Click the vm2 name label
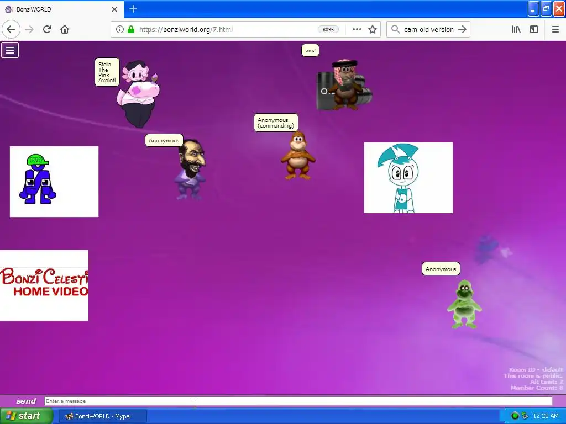 click(x=310, y=50)
